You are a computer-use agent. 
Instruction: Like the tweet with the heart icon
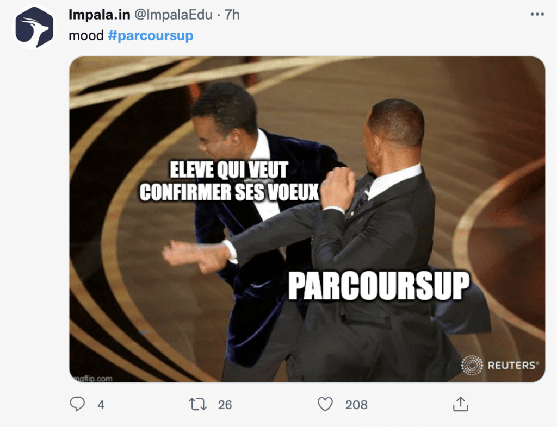pos(325,404)
